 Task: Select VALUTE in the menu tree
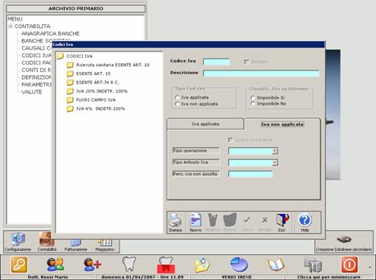(32, 92)
